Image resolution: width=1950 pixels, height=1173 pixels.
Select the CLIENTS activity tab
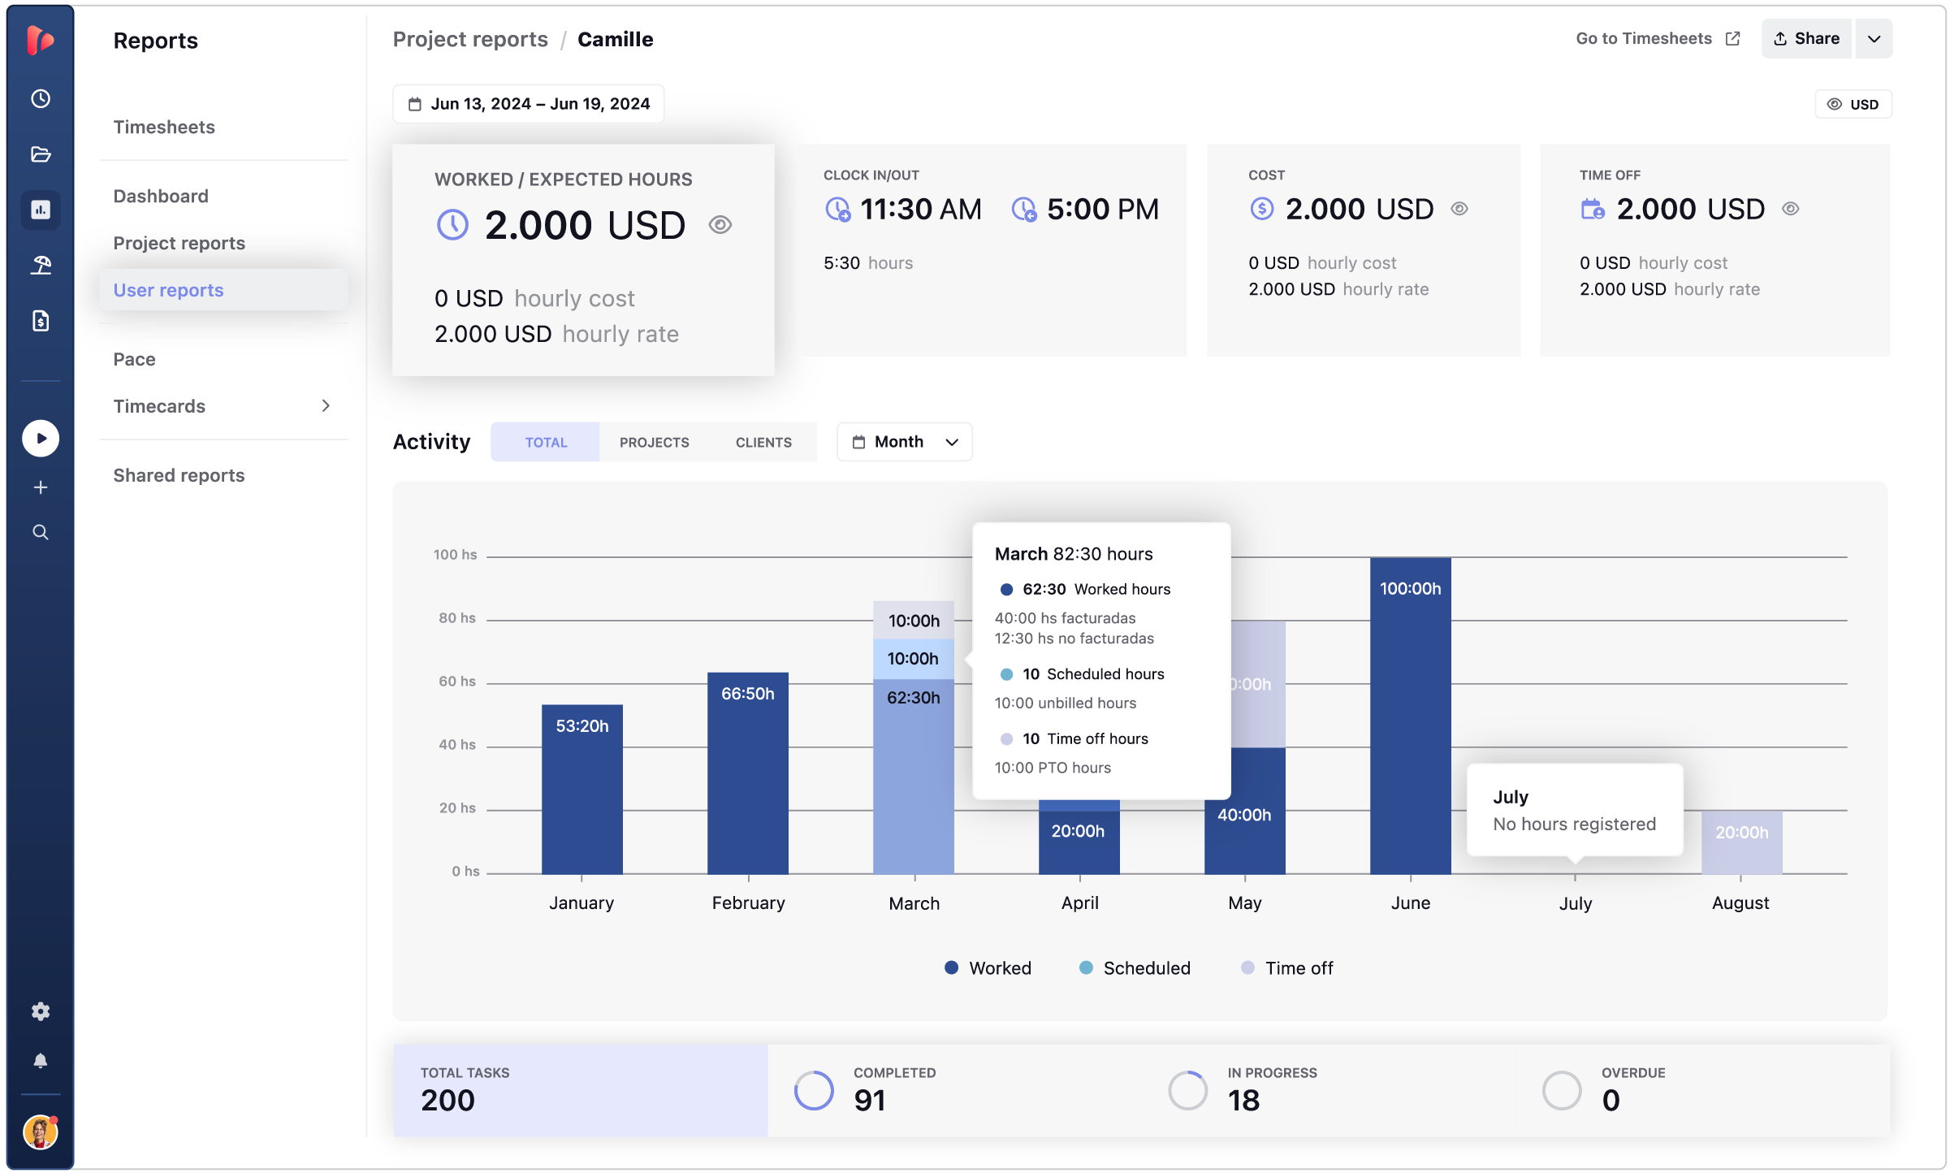click(763, 442)
